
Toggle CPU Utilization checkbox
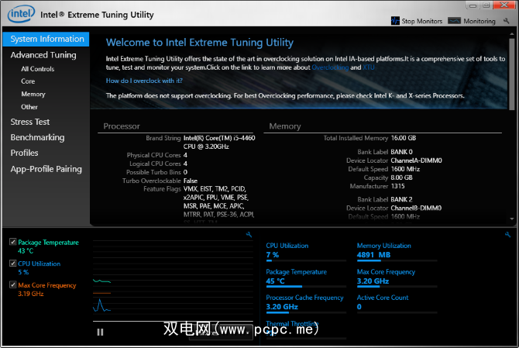[x=13, y=264]
